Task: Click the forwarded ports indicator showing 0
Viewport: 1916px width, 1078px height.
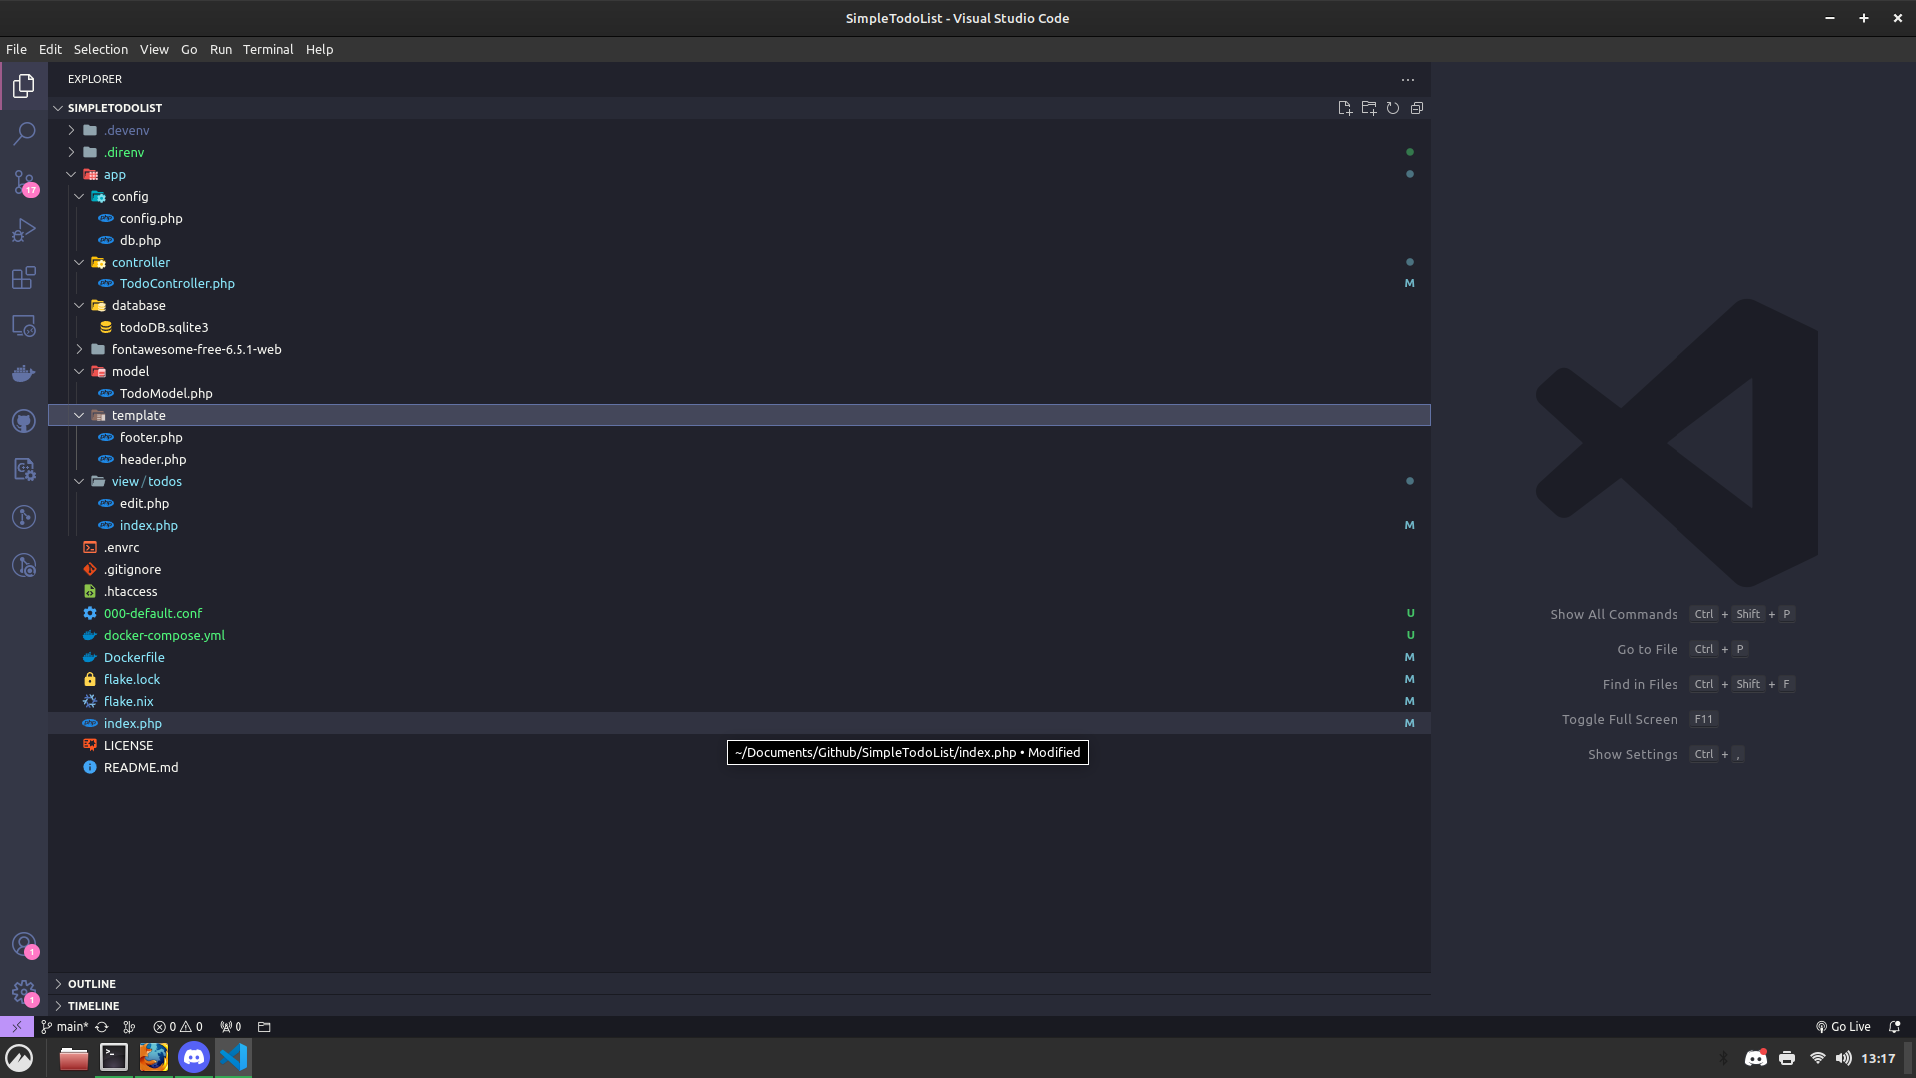Action: click(x=231, y=1026)
